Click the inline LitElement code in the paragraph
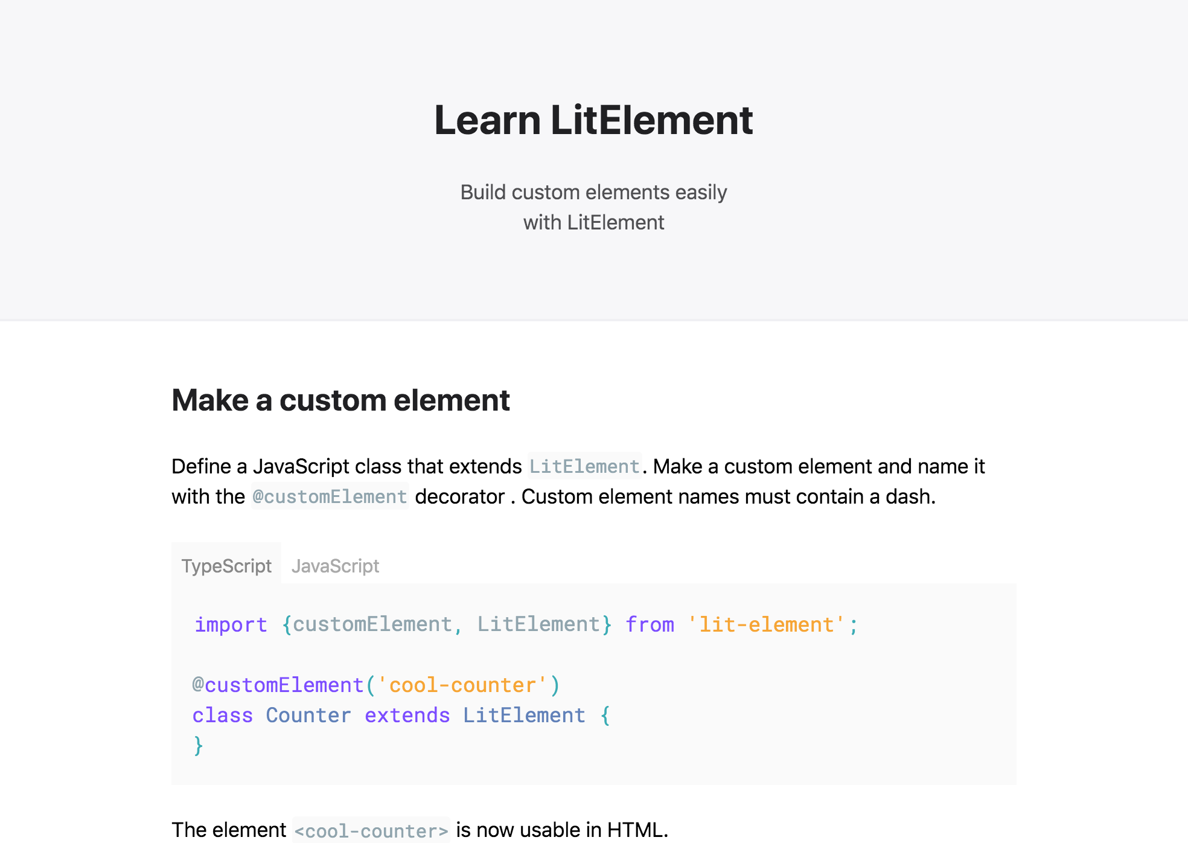1188x843 pixels. click(x=584, y=466)
